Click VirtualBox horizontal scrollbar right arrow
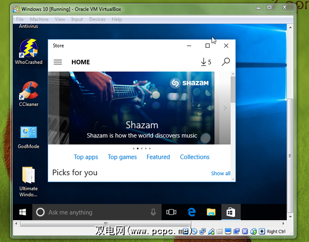Screen dimensions: 309x242 click(283, 224)
